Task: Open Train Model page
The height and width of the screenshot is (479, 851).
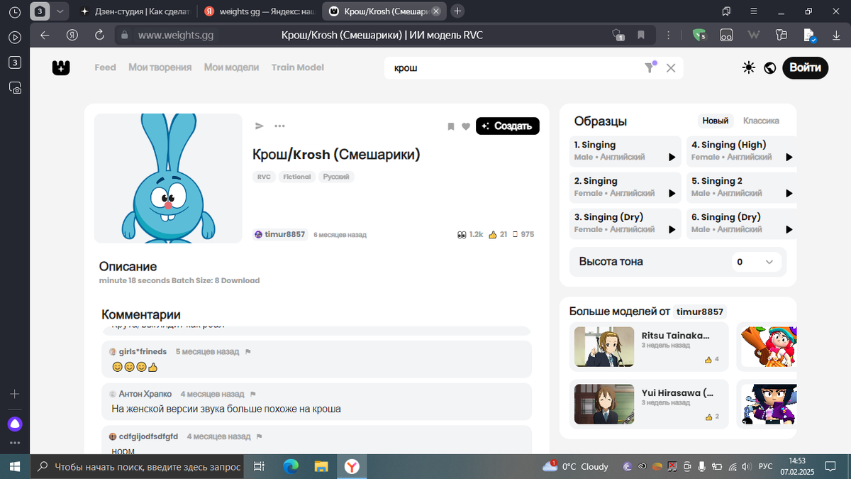Action: 298,67
